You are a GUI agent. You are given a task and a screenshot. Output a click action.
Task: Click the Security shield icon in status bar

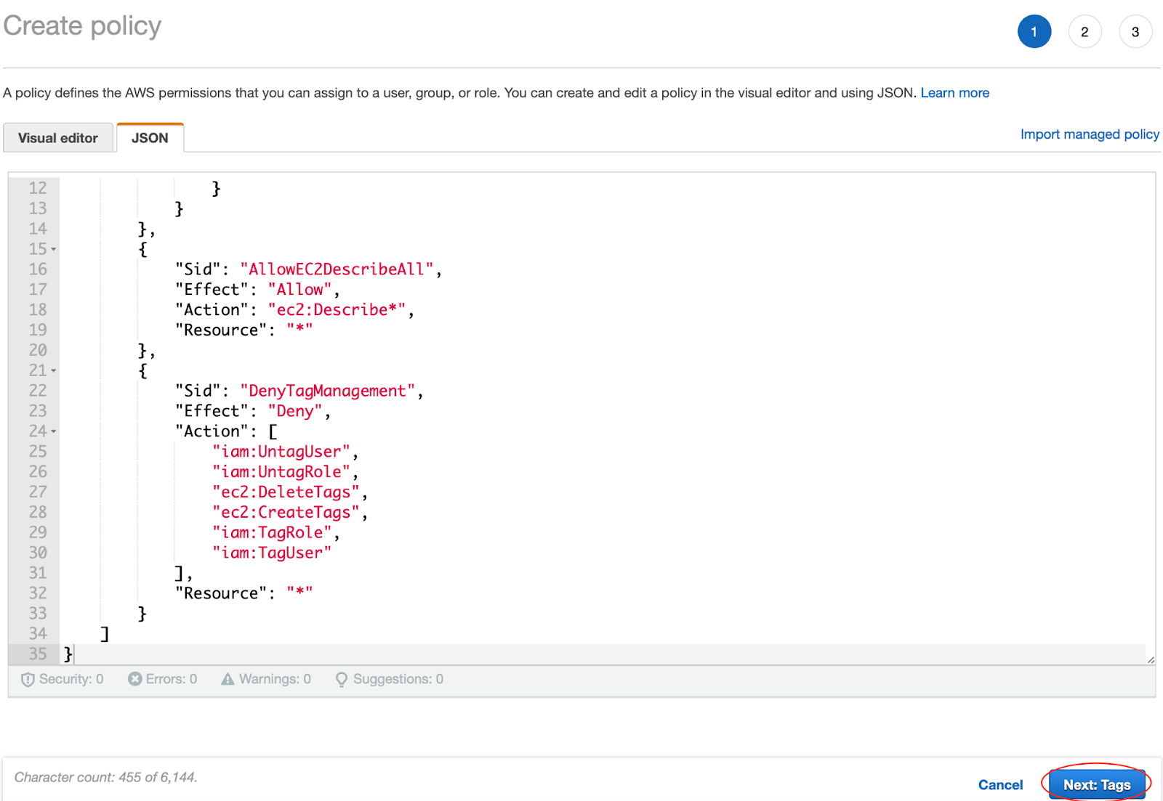click(x=28, y=680)
